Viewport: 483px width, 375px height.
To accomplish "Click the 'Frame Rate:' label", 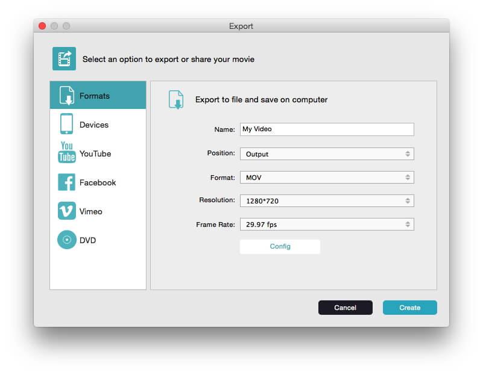I will click(215, 225).
